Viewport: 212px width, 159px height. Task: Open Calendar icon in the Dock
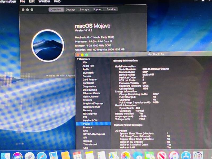tap(77, 156)
